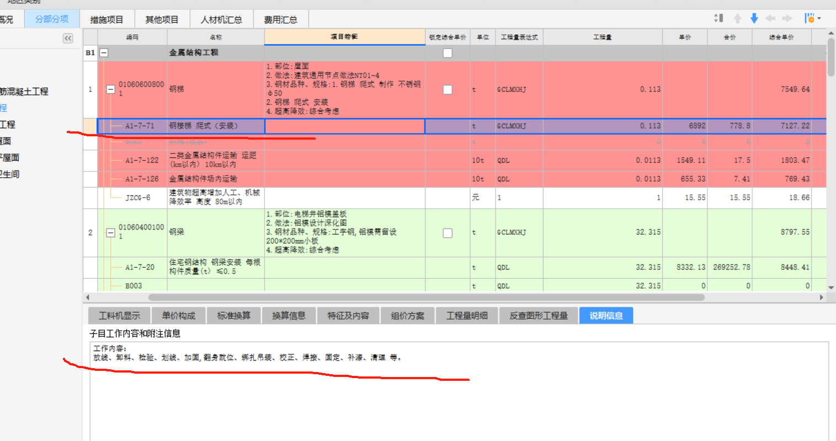Image resolution: width=836 pixels, height=441 pixels.
Task: Click the vertical scrollbar down arrow
Action: [x=831, y=288]
